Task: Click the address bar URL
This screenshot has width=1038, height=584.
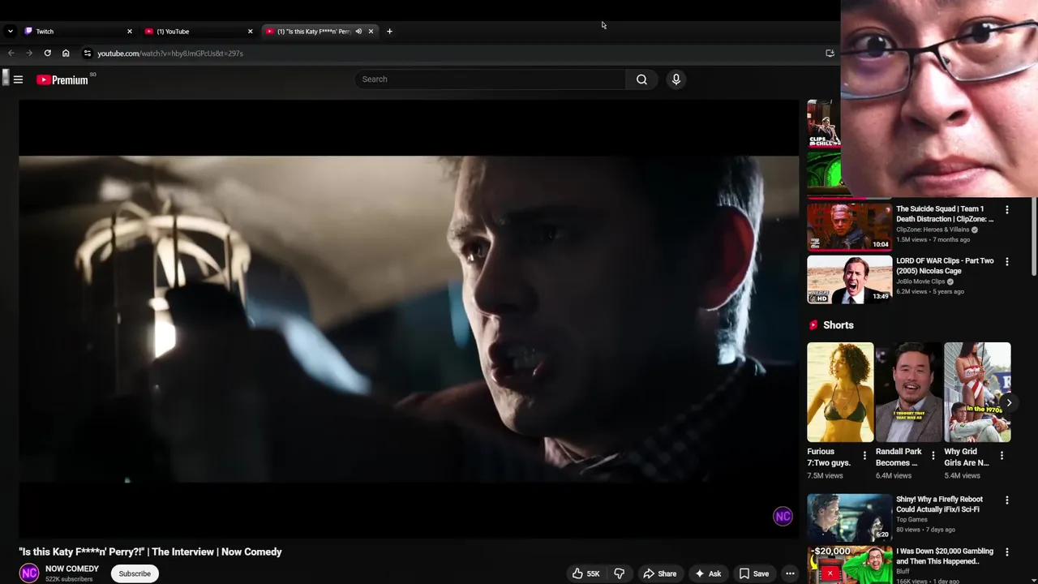Action: (x=170, y=54)
